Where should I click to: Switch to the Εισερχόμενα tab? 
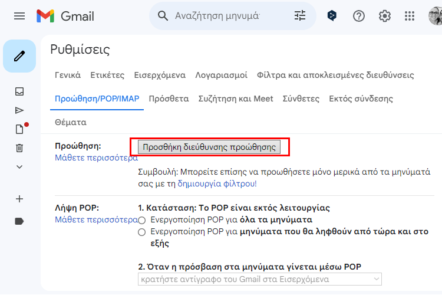coord(160,75)
